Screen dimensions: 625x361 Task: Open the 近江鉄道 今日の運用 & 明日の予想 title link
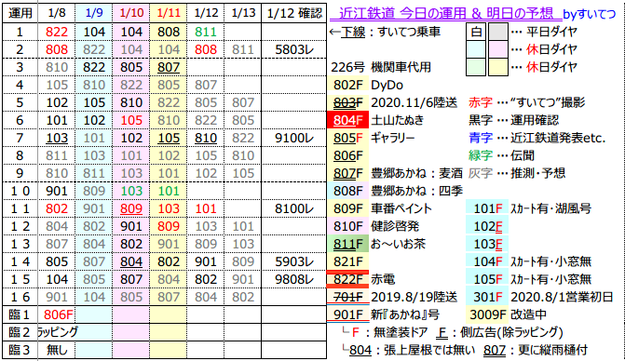[x=445, y=14]
